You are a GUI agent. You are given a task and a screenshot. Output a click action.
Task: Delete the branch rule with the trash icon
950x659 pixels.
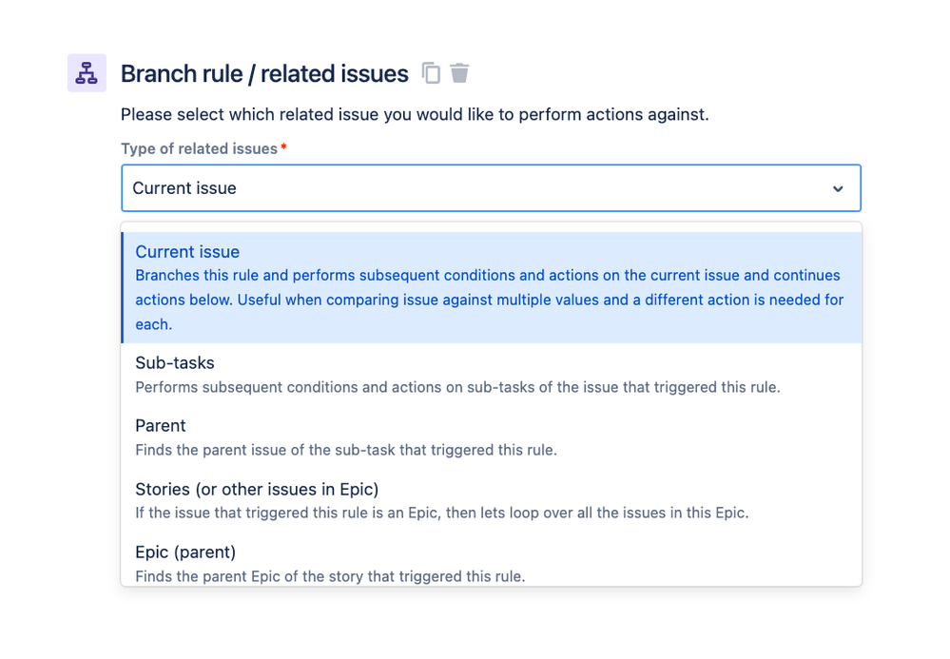[x=458, y=72]
